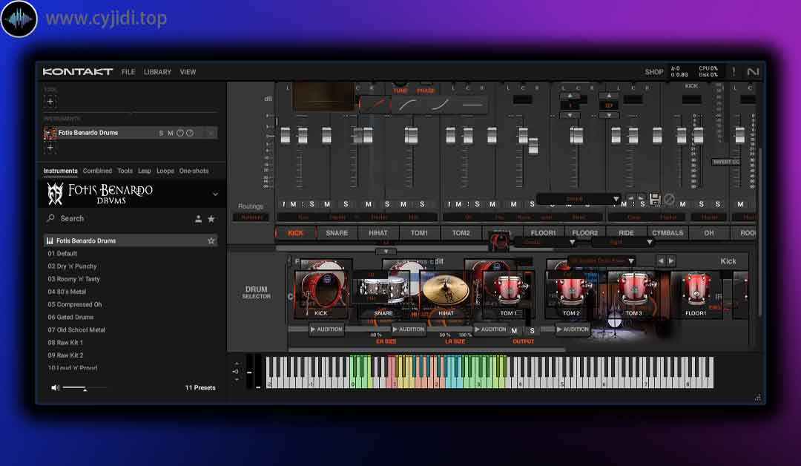This screenshot has width=801, height=466.
Task: Open the exclamation mark notifications icon
Action: click(x=734, y=71)
